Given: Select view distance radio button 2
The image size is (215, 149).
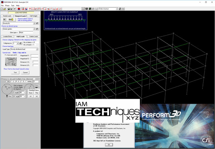Looking at the screenshot, I should click(x=11, y=82).
